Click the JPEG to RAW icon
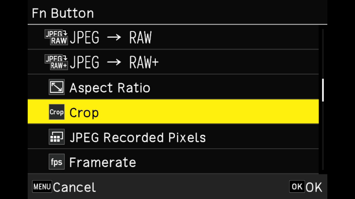This screenshot has height=199, width=355. tap(56, 37)
